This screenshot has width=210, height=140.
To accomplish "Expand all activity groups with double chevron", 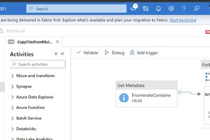I will (x=56, y=54).
